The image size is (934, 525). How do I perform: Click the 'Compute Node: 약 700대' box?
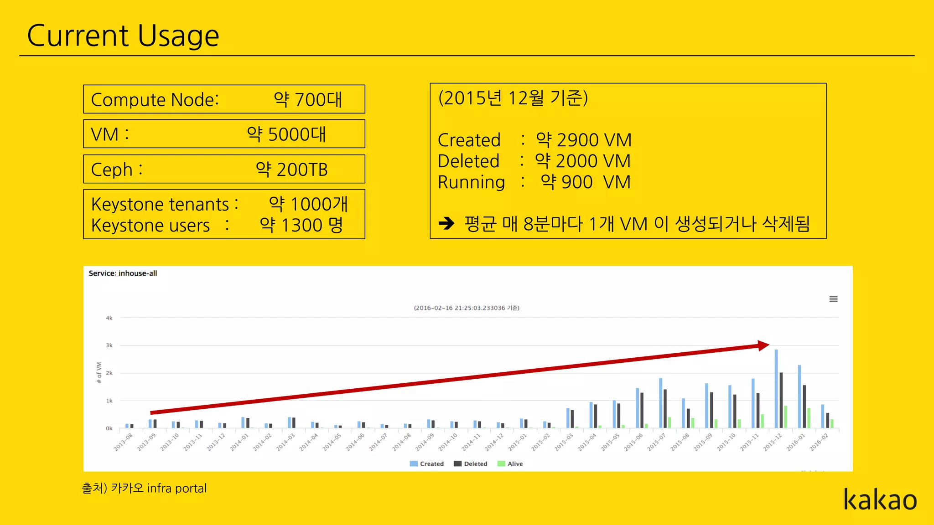click(x=224, y=99)
